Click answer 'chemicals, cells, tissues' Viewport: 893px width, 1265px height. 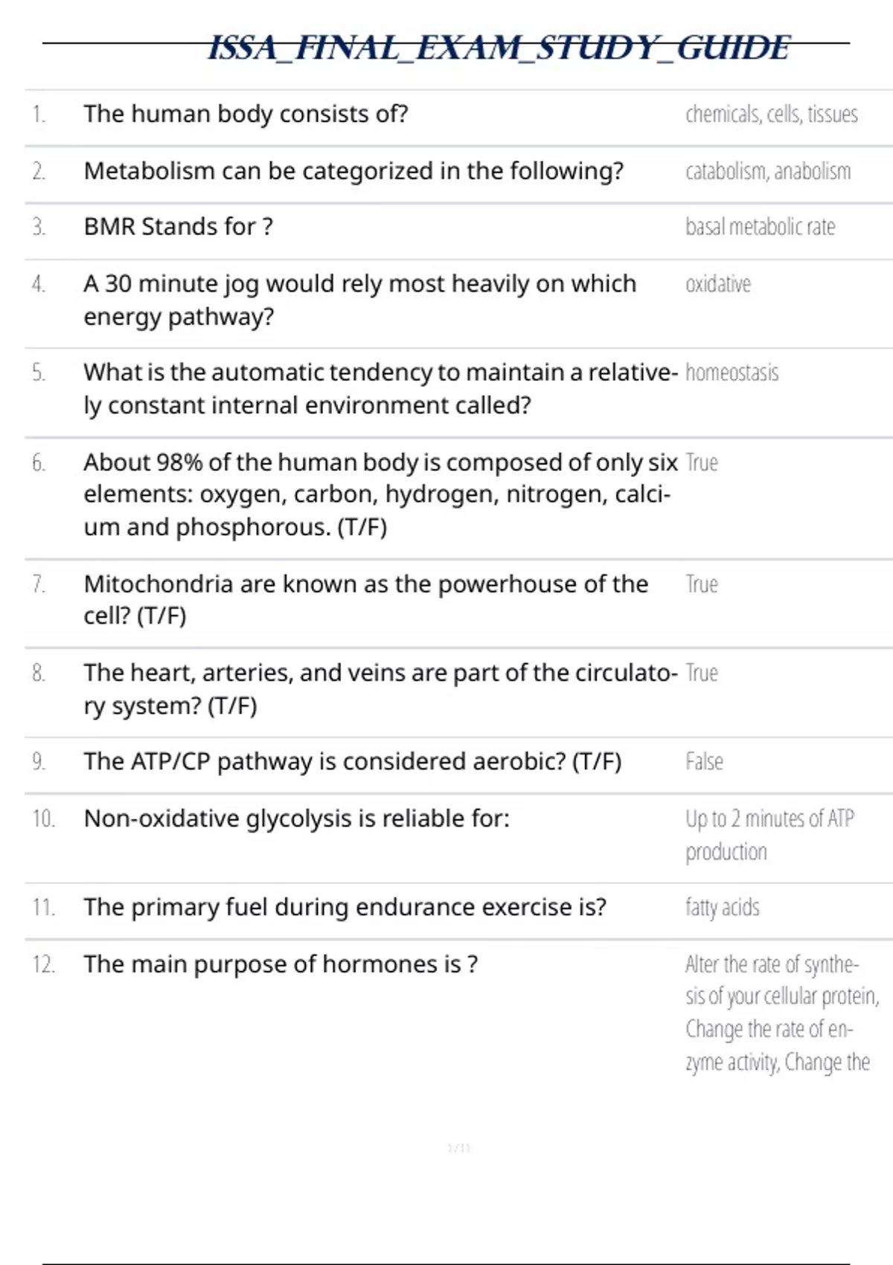[772, 114]
